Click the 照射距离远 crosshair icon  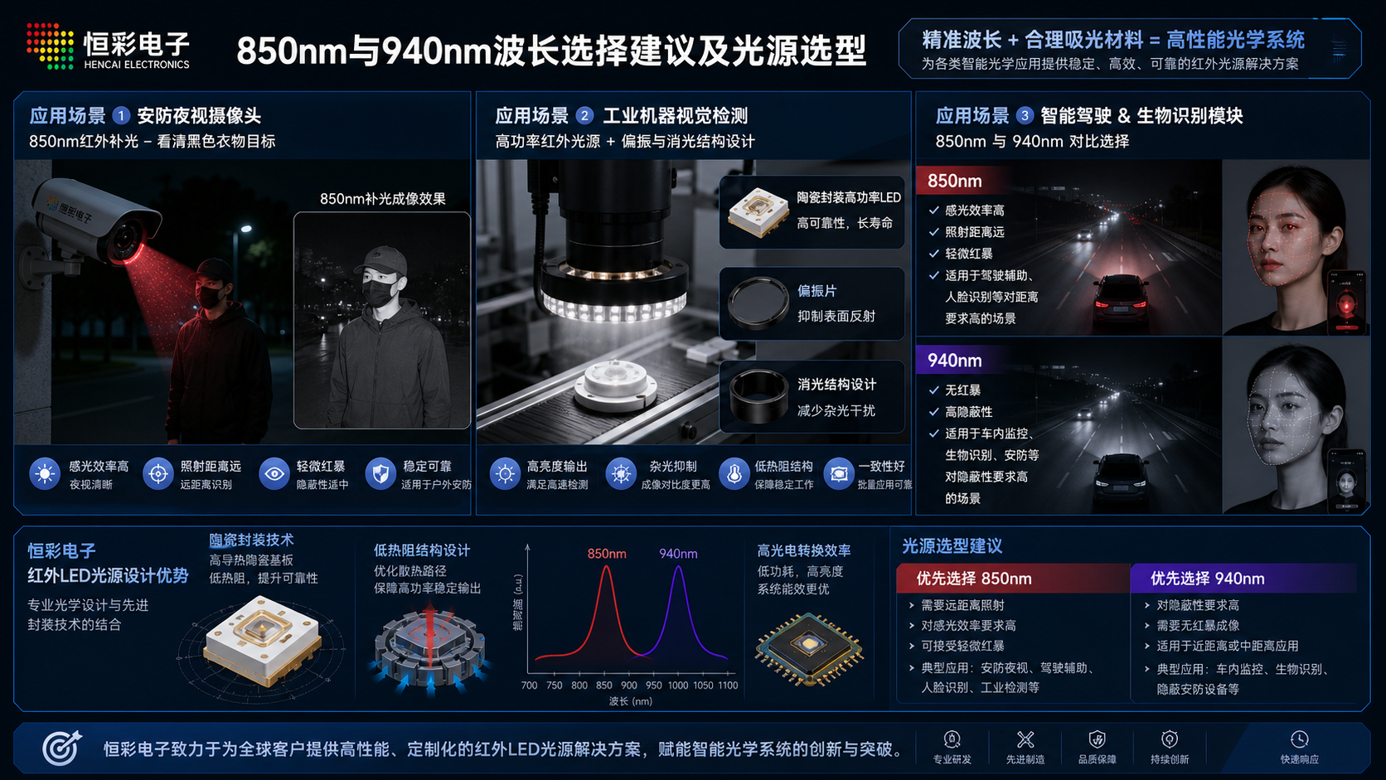click(x=157, y=474)
